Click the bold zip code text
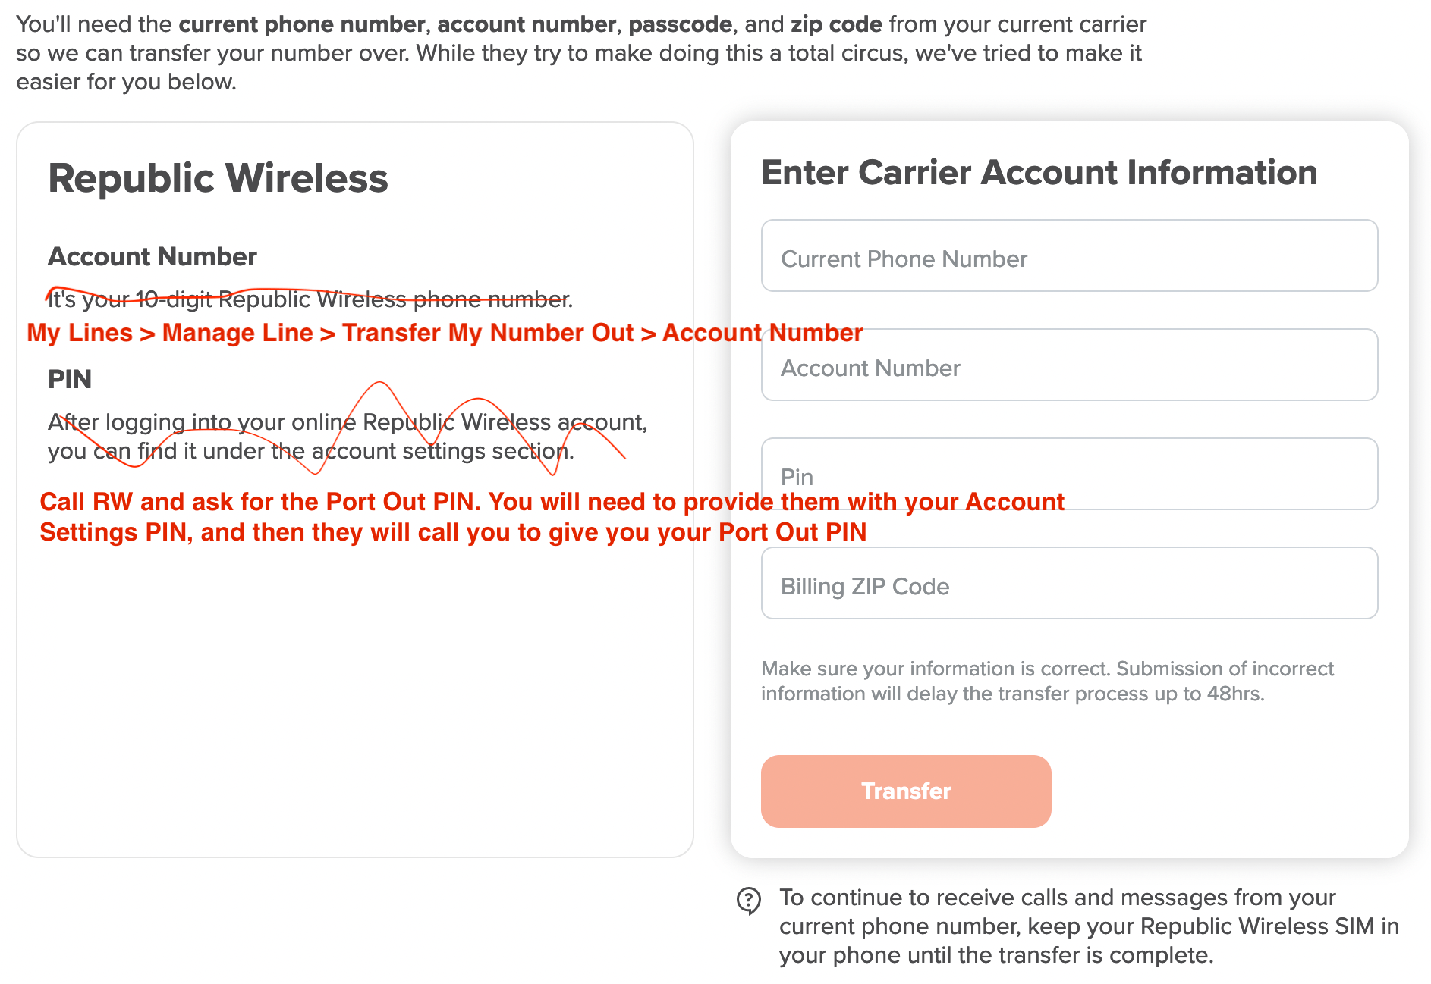 point(836,24)
